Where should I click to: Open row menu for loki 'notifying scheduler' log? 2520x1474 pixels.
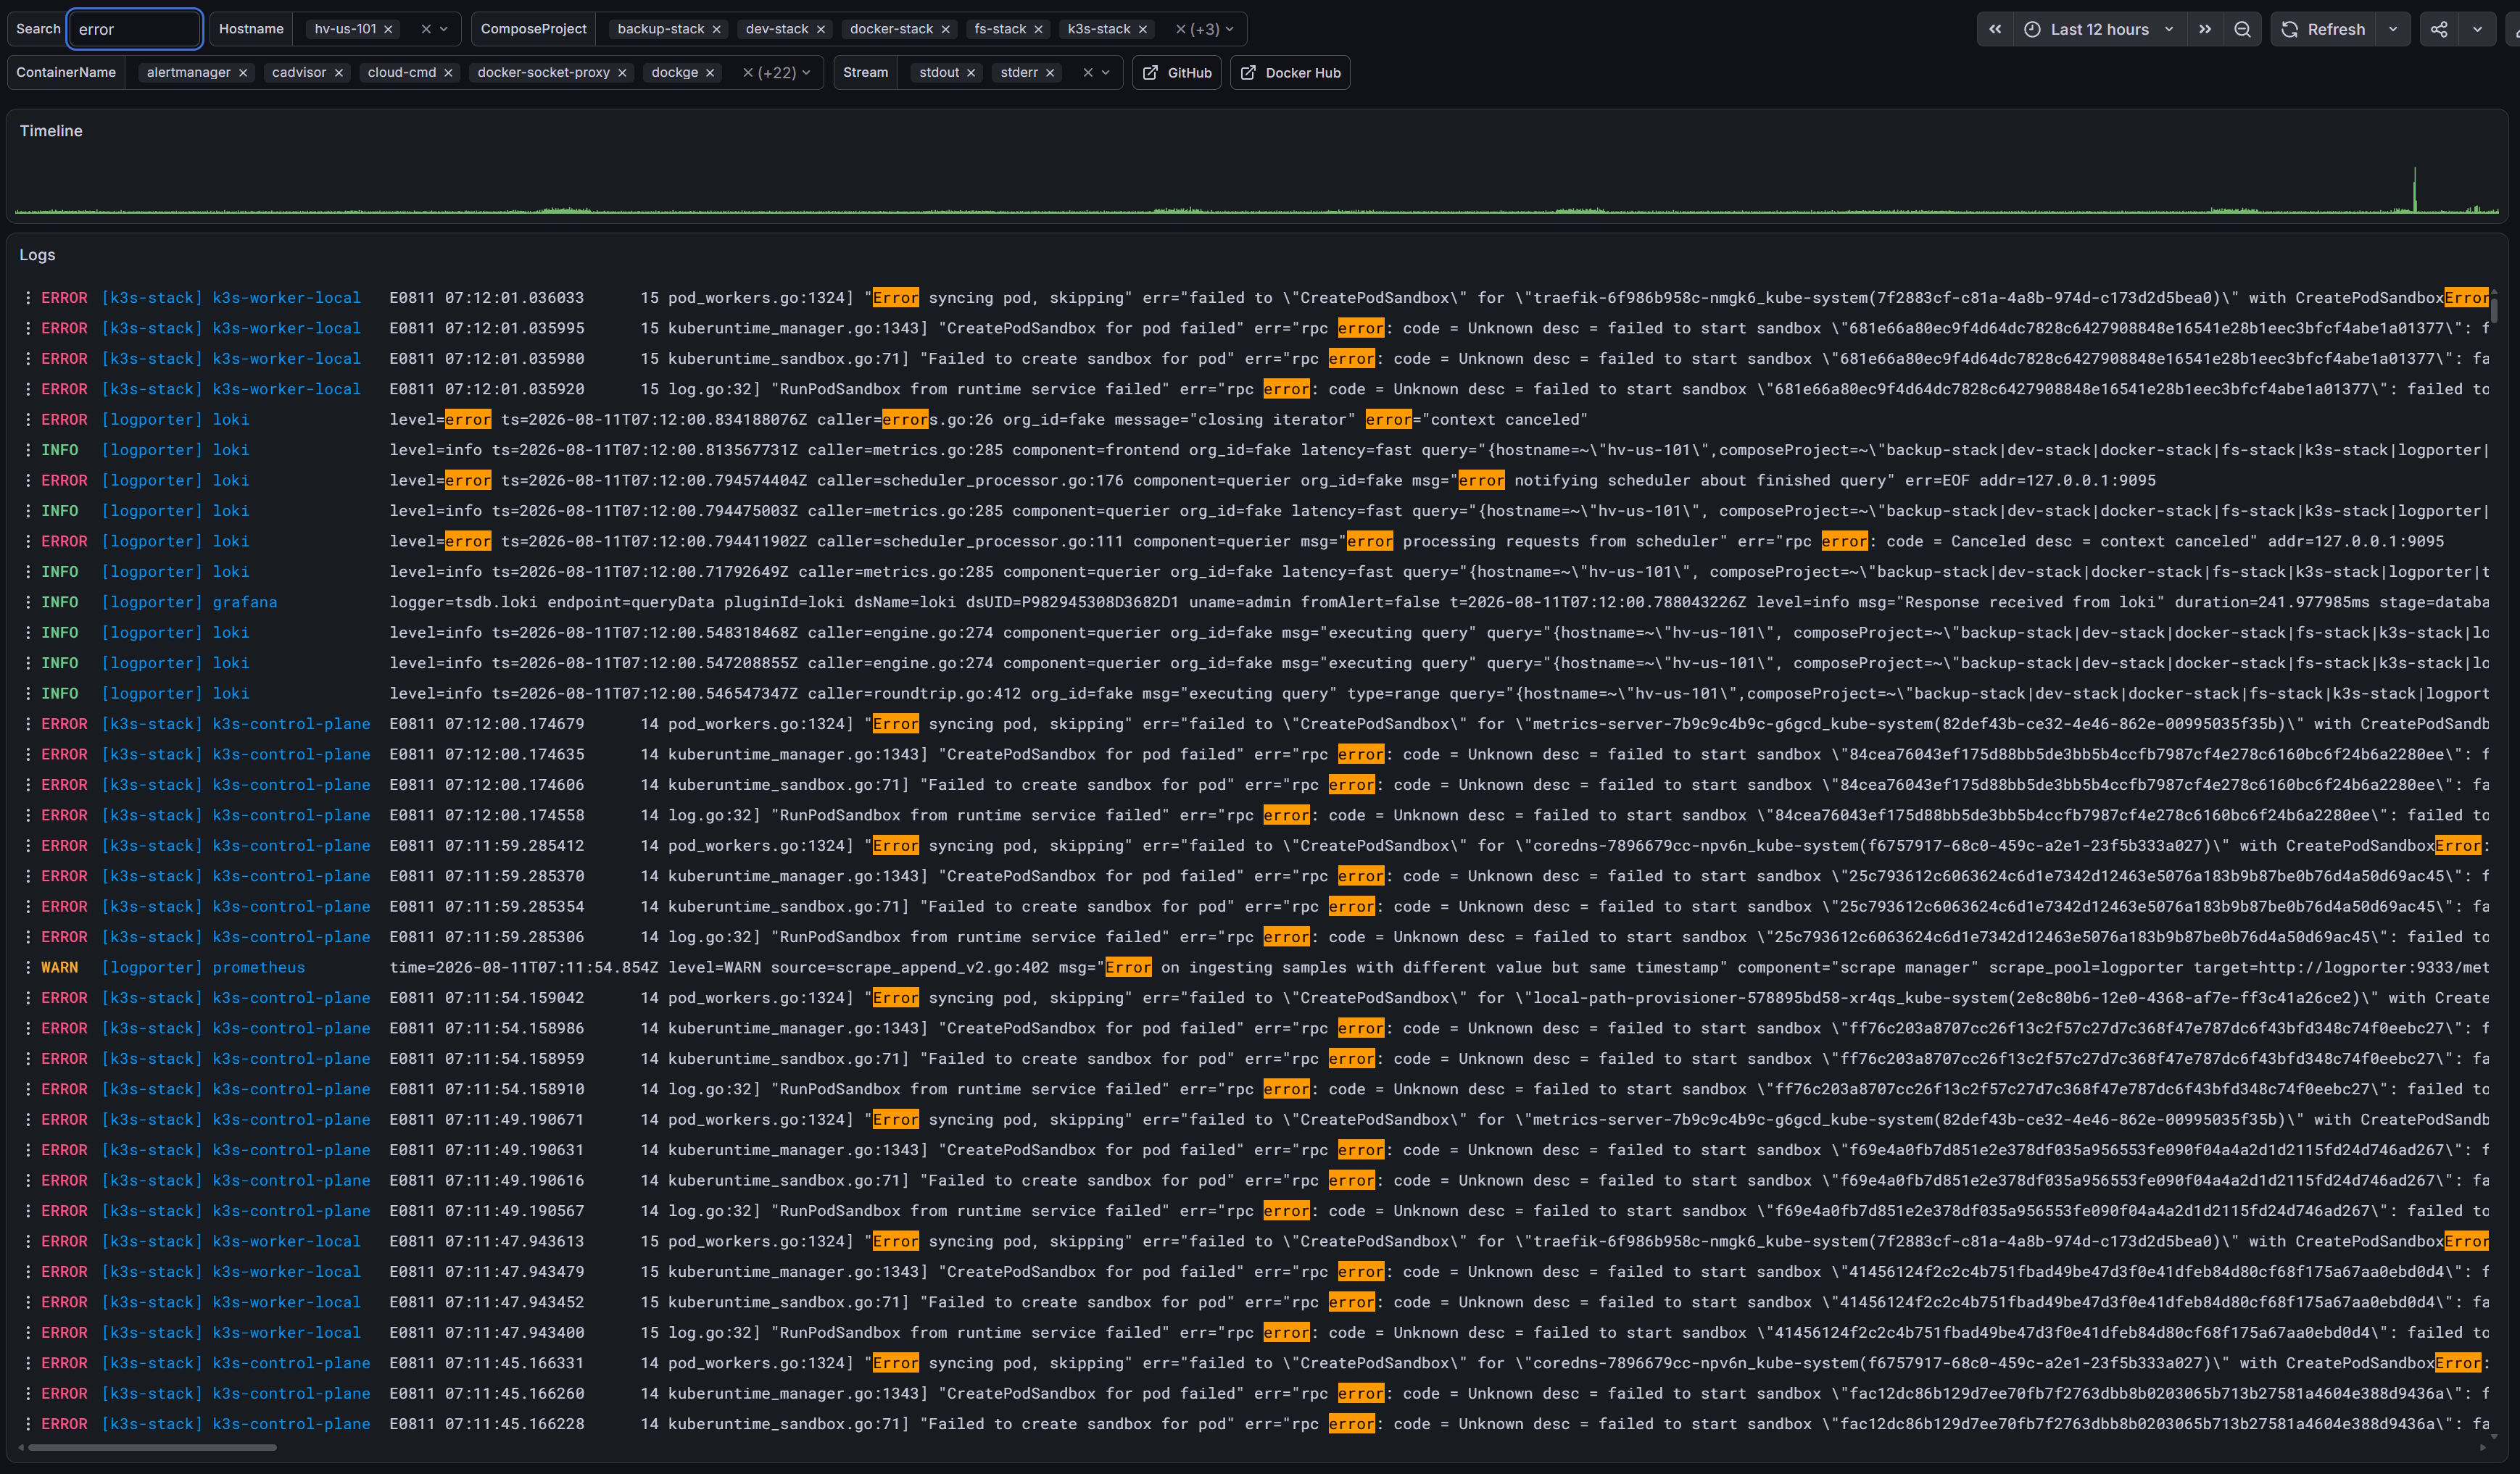point(28,480)
